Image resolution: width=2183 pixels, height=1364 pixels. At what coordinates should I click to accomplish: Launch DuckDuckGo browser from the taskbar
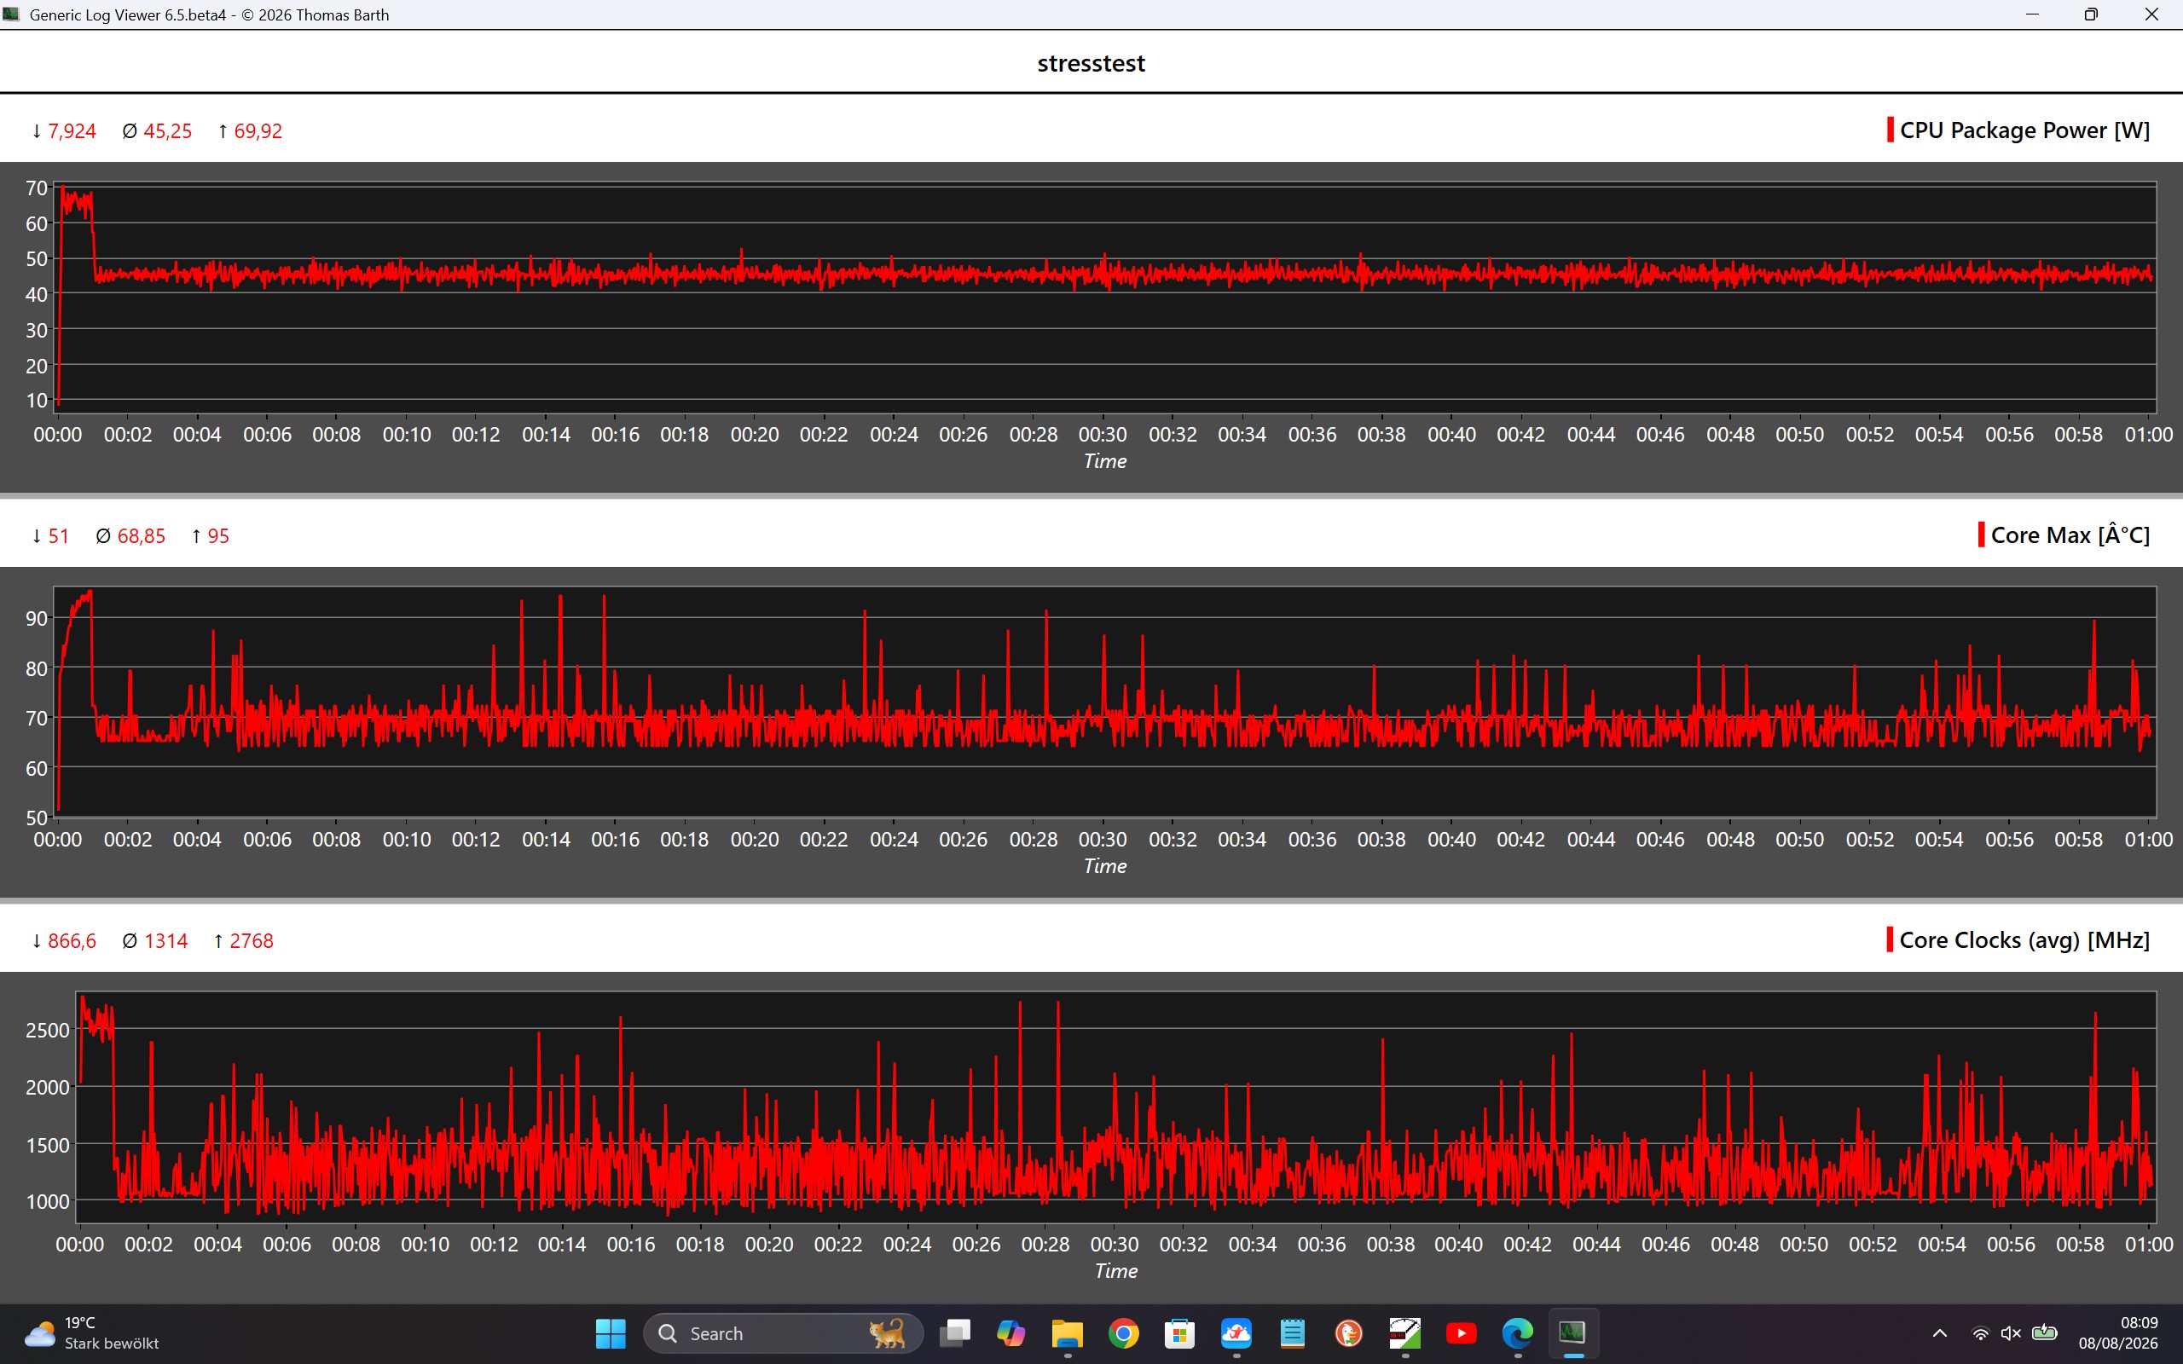(x=1348, y=1332)
